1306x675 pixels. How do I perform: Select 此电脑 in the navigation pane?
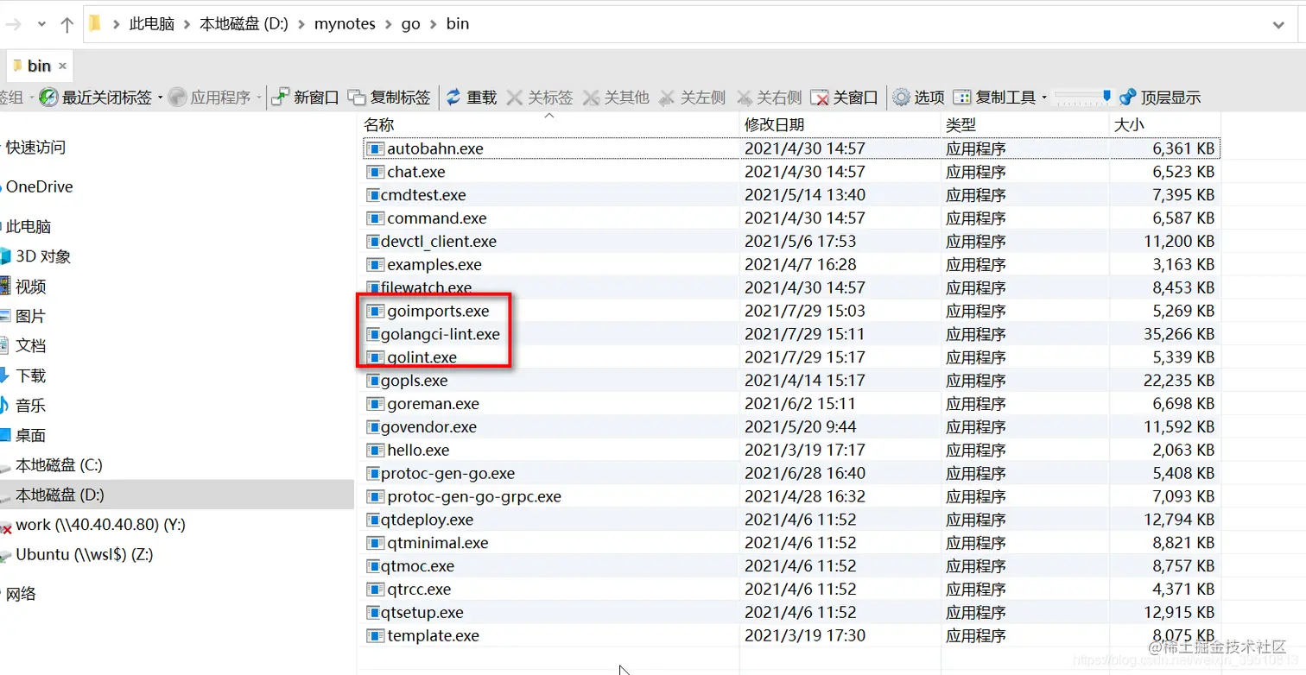pyautogui.click(x=29, y=226)
